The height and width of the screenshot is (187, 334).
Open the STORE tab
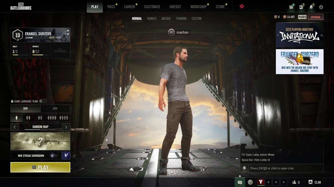220,7
